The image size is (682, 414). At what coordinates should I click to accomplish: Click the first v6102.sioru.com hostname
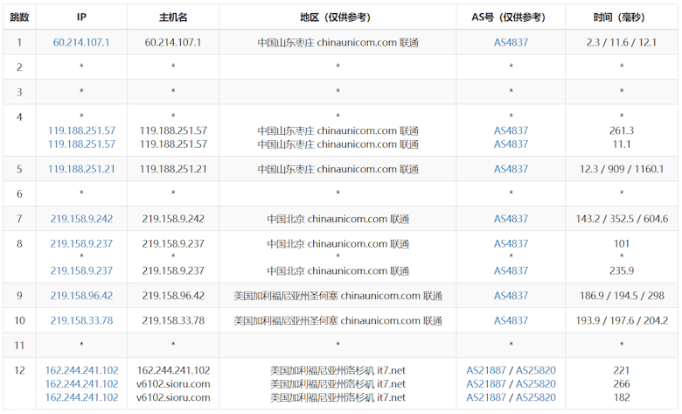(173, 383)
